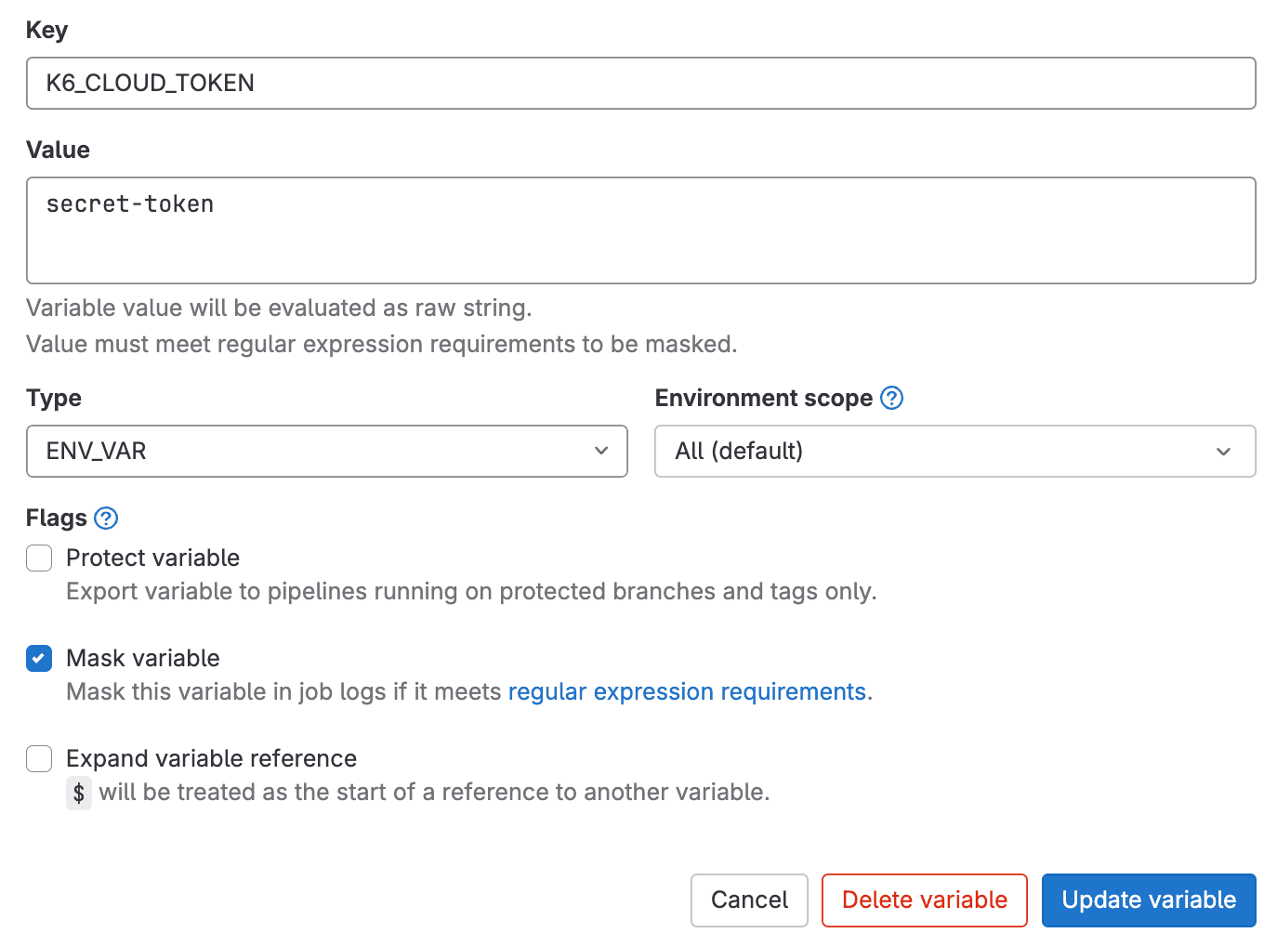Enable the Expand variable reference checkbox
Screen dimensions: 1277x946
[38, 758]
